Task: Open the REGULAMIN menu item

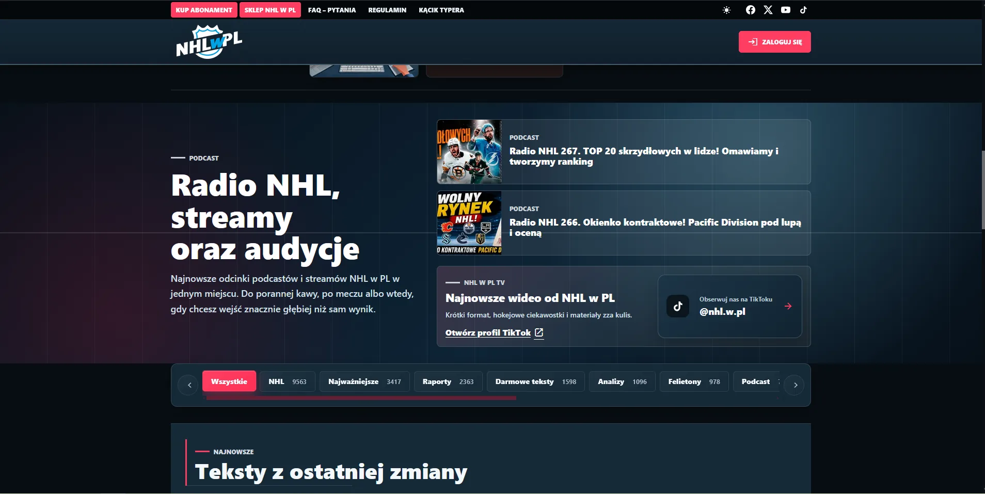Action: 387,10
